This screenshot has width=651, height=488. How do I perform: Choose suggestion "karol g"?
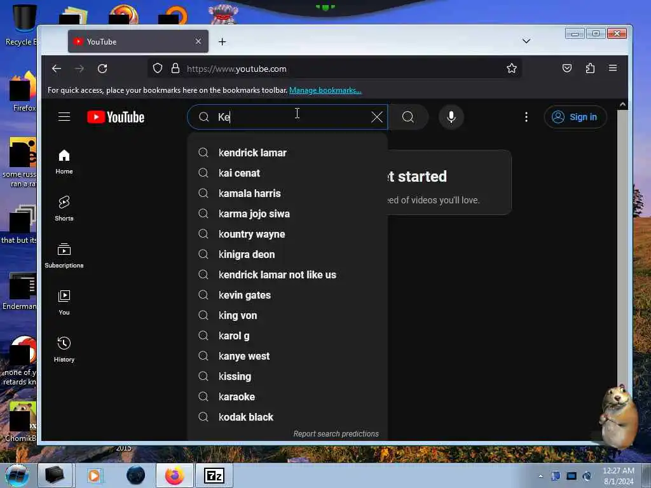point(288,335)
